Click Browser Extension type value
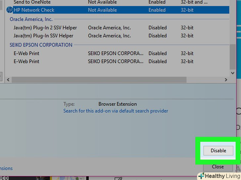Screen dimensions: 241x180 118,104
